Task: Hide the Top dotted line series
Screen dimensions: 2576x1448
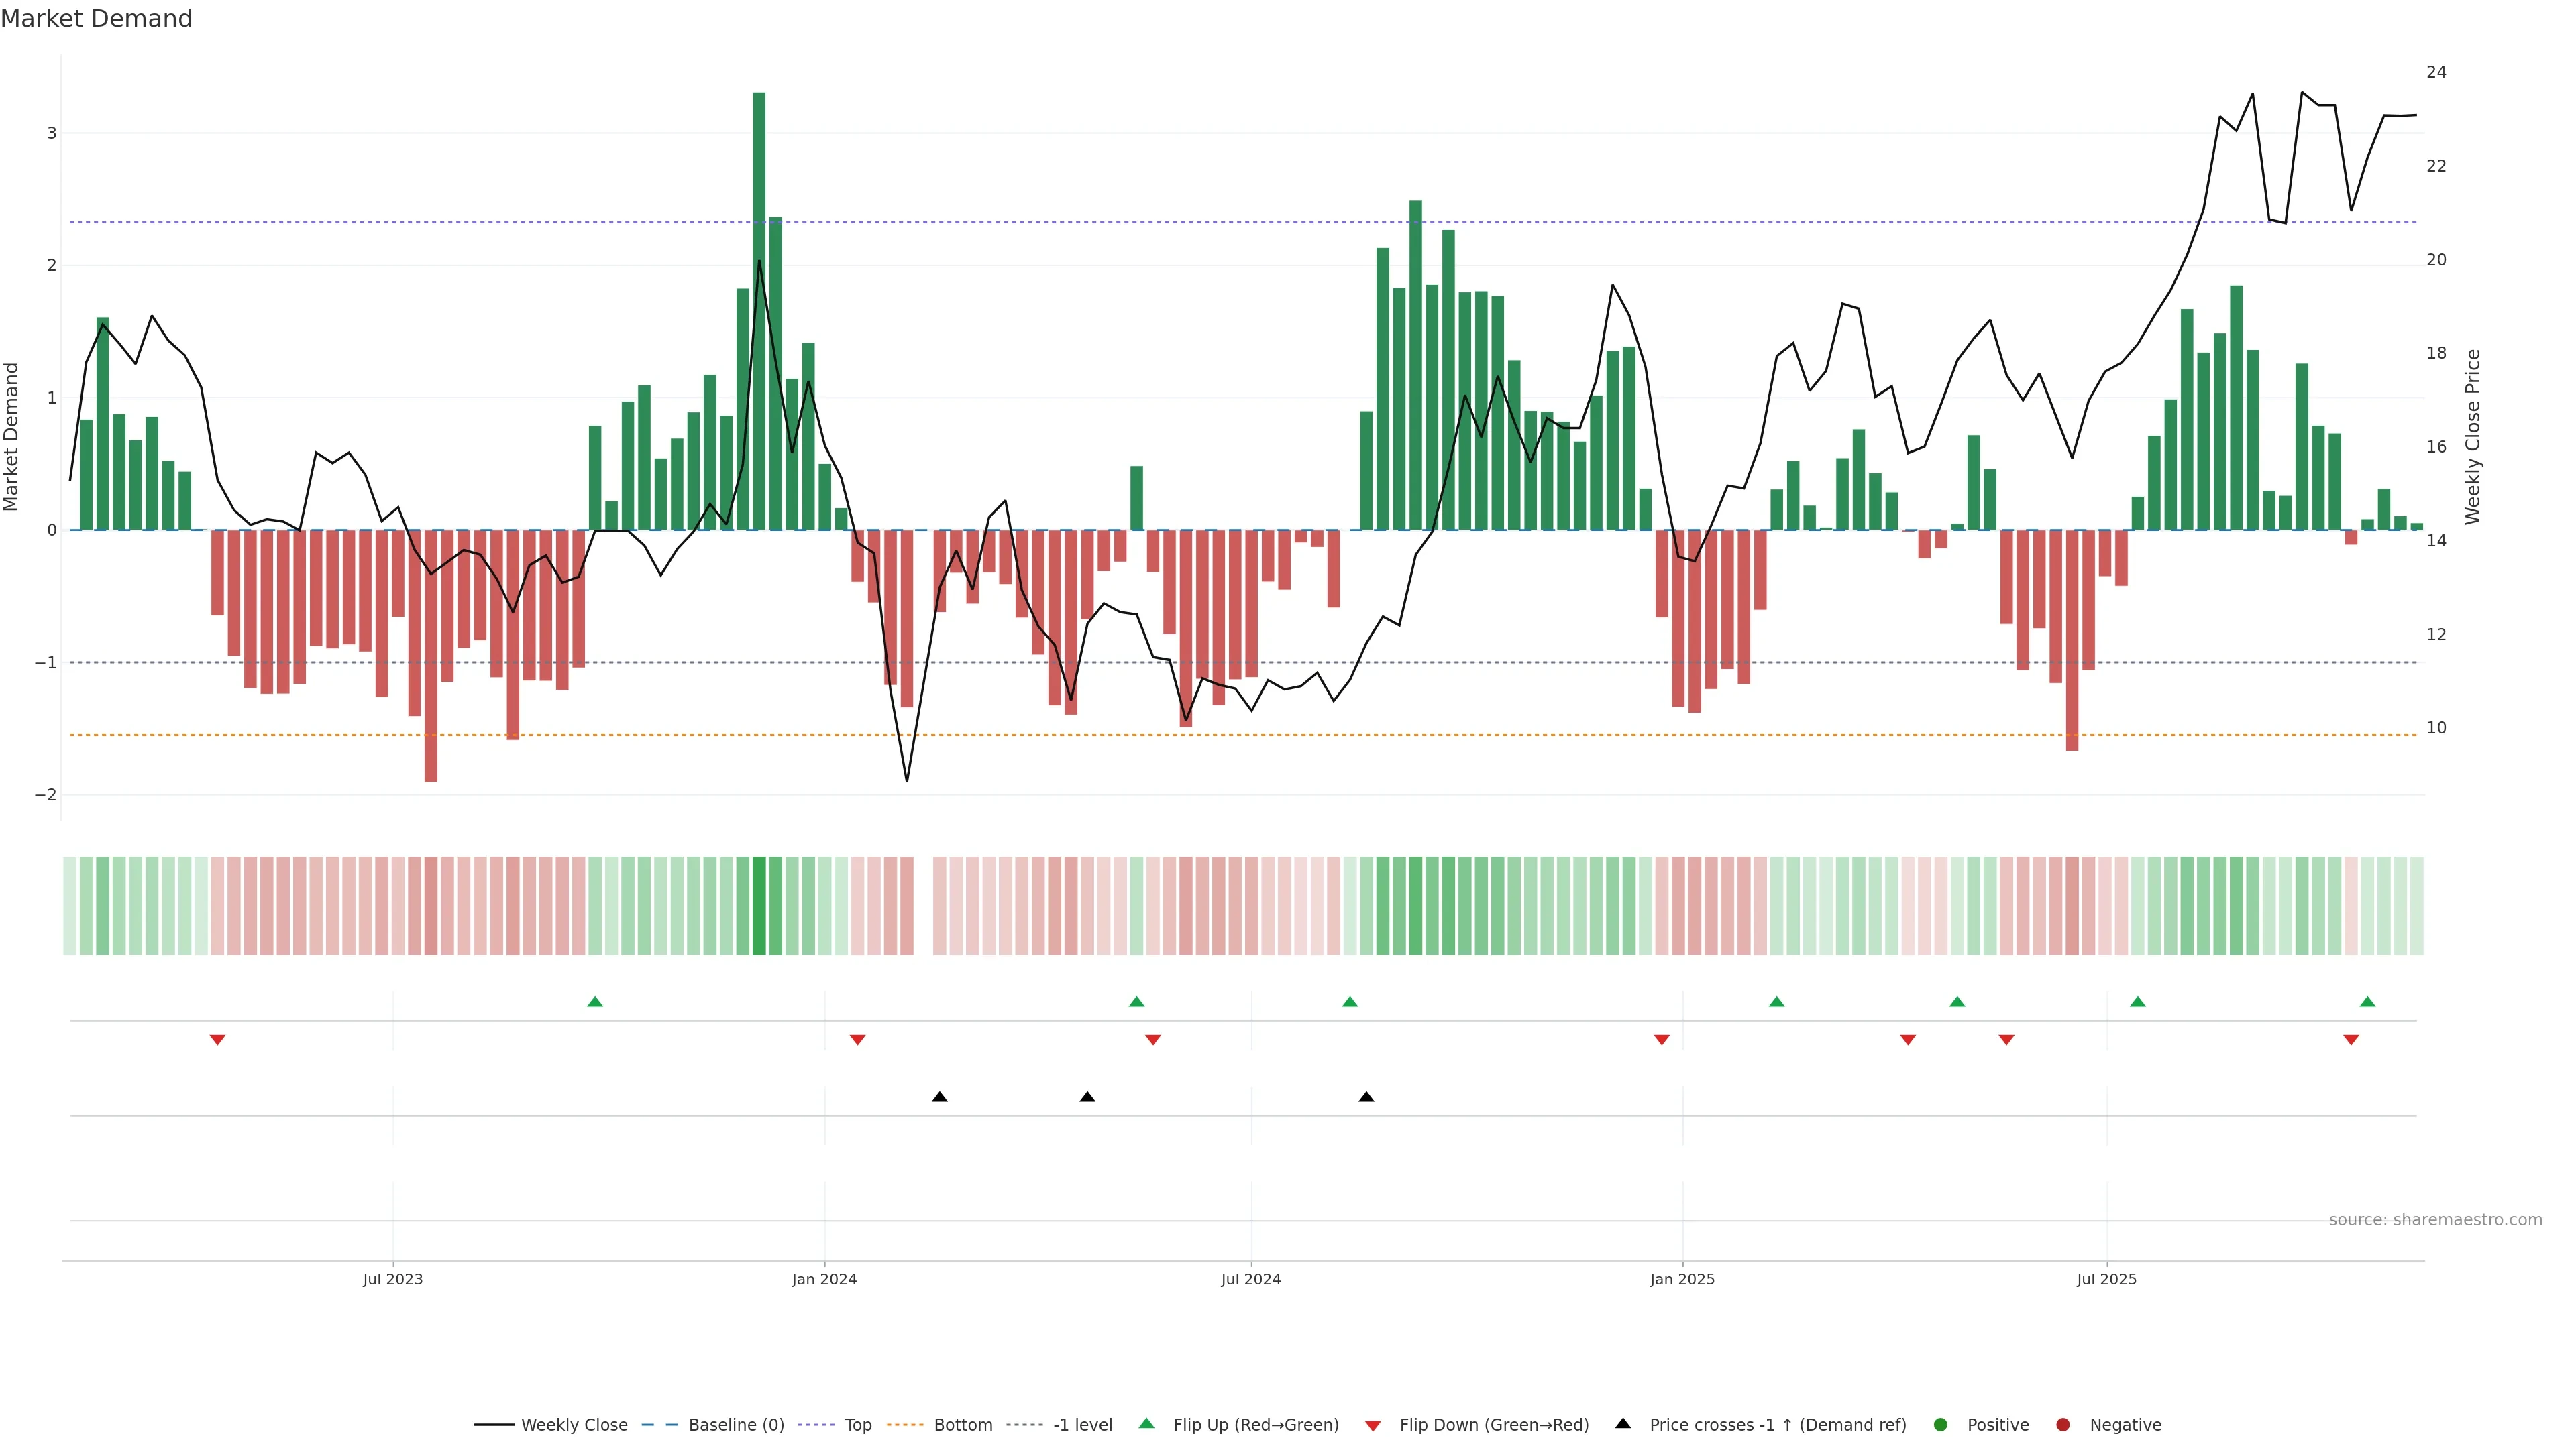Action: pyautogui.click(x=857, y=1425)
